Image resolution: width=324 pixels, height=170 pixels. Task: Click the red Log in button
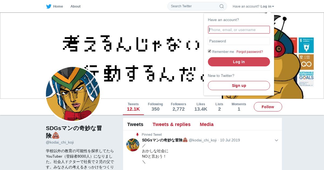239,62
